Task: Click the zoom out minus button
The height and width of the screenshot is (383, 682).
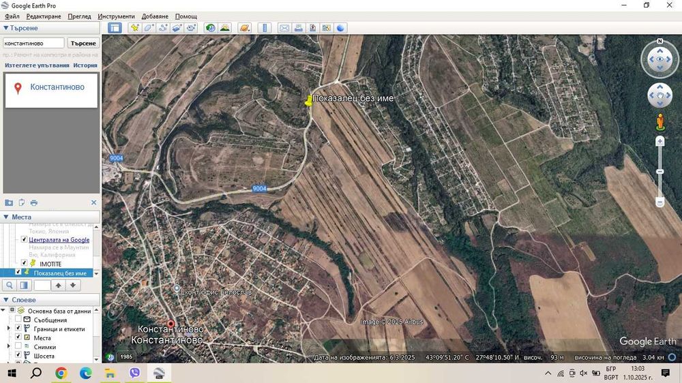Action: click(659, 202)
